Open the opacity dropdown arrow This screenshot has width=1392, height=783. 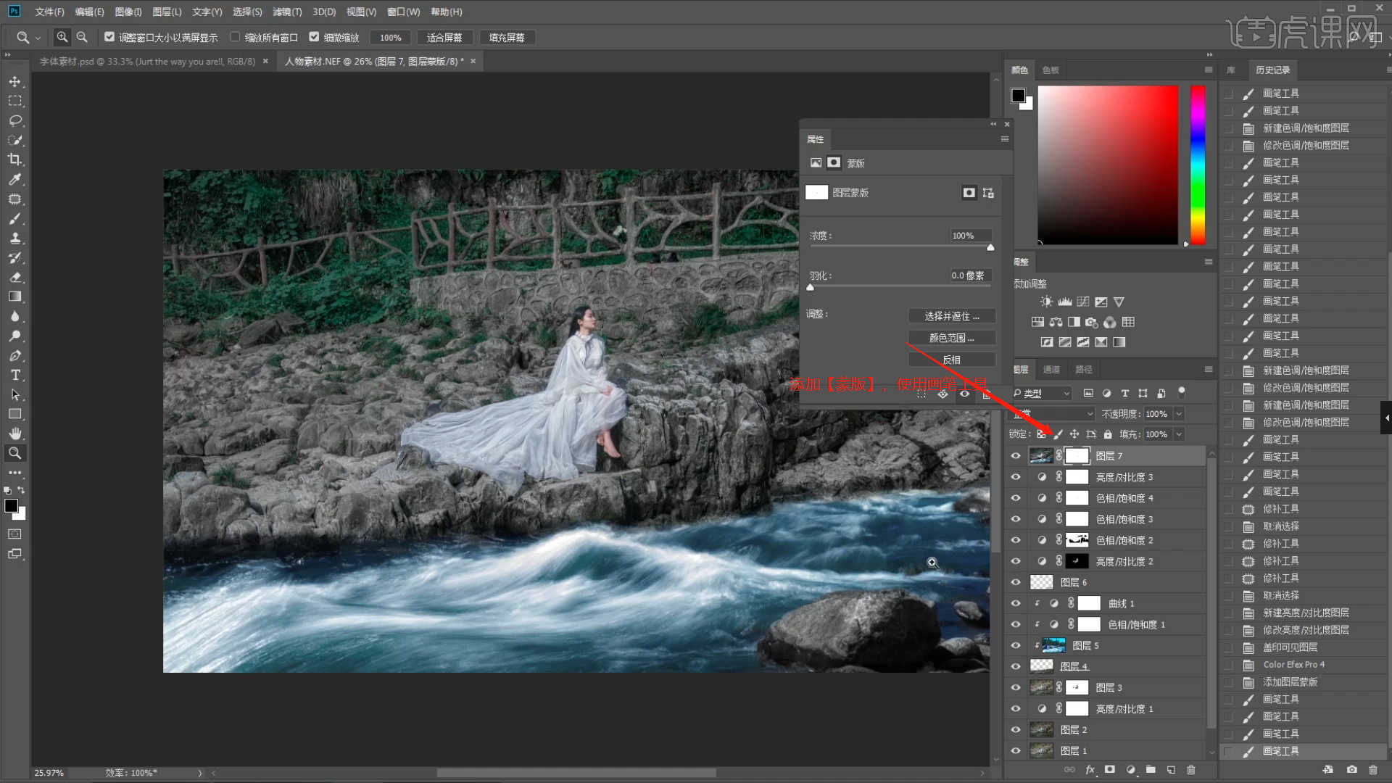click(x=1179, y=414)
